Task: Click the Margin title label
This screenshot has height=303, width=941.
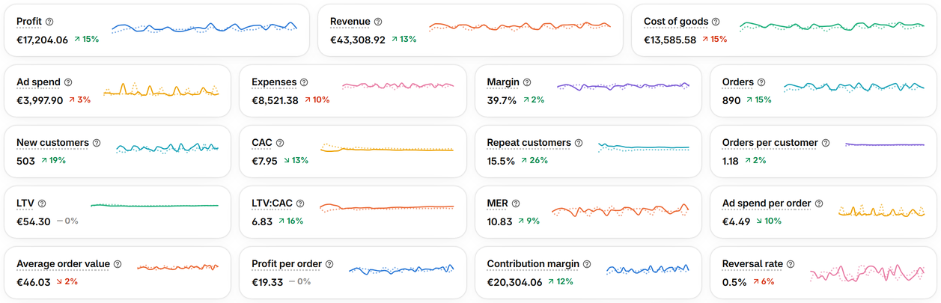Action: coord(503,82)
